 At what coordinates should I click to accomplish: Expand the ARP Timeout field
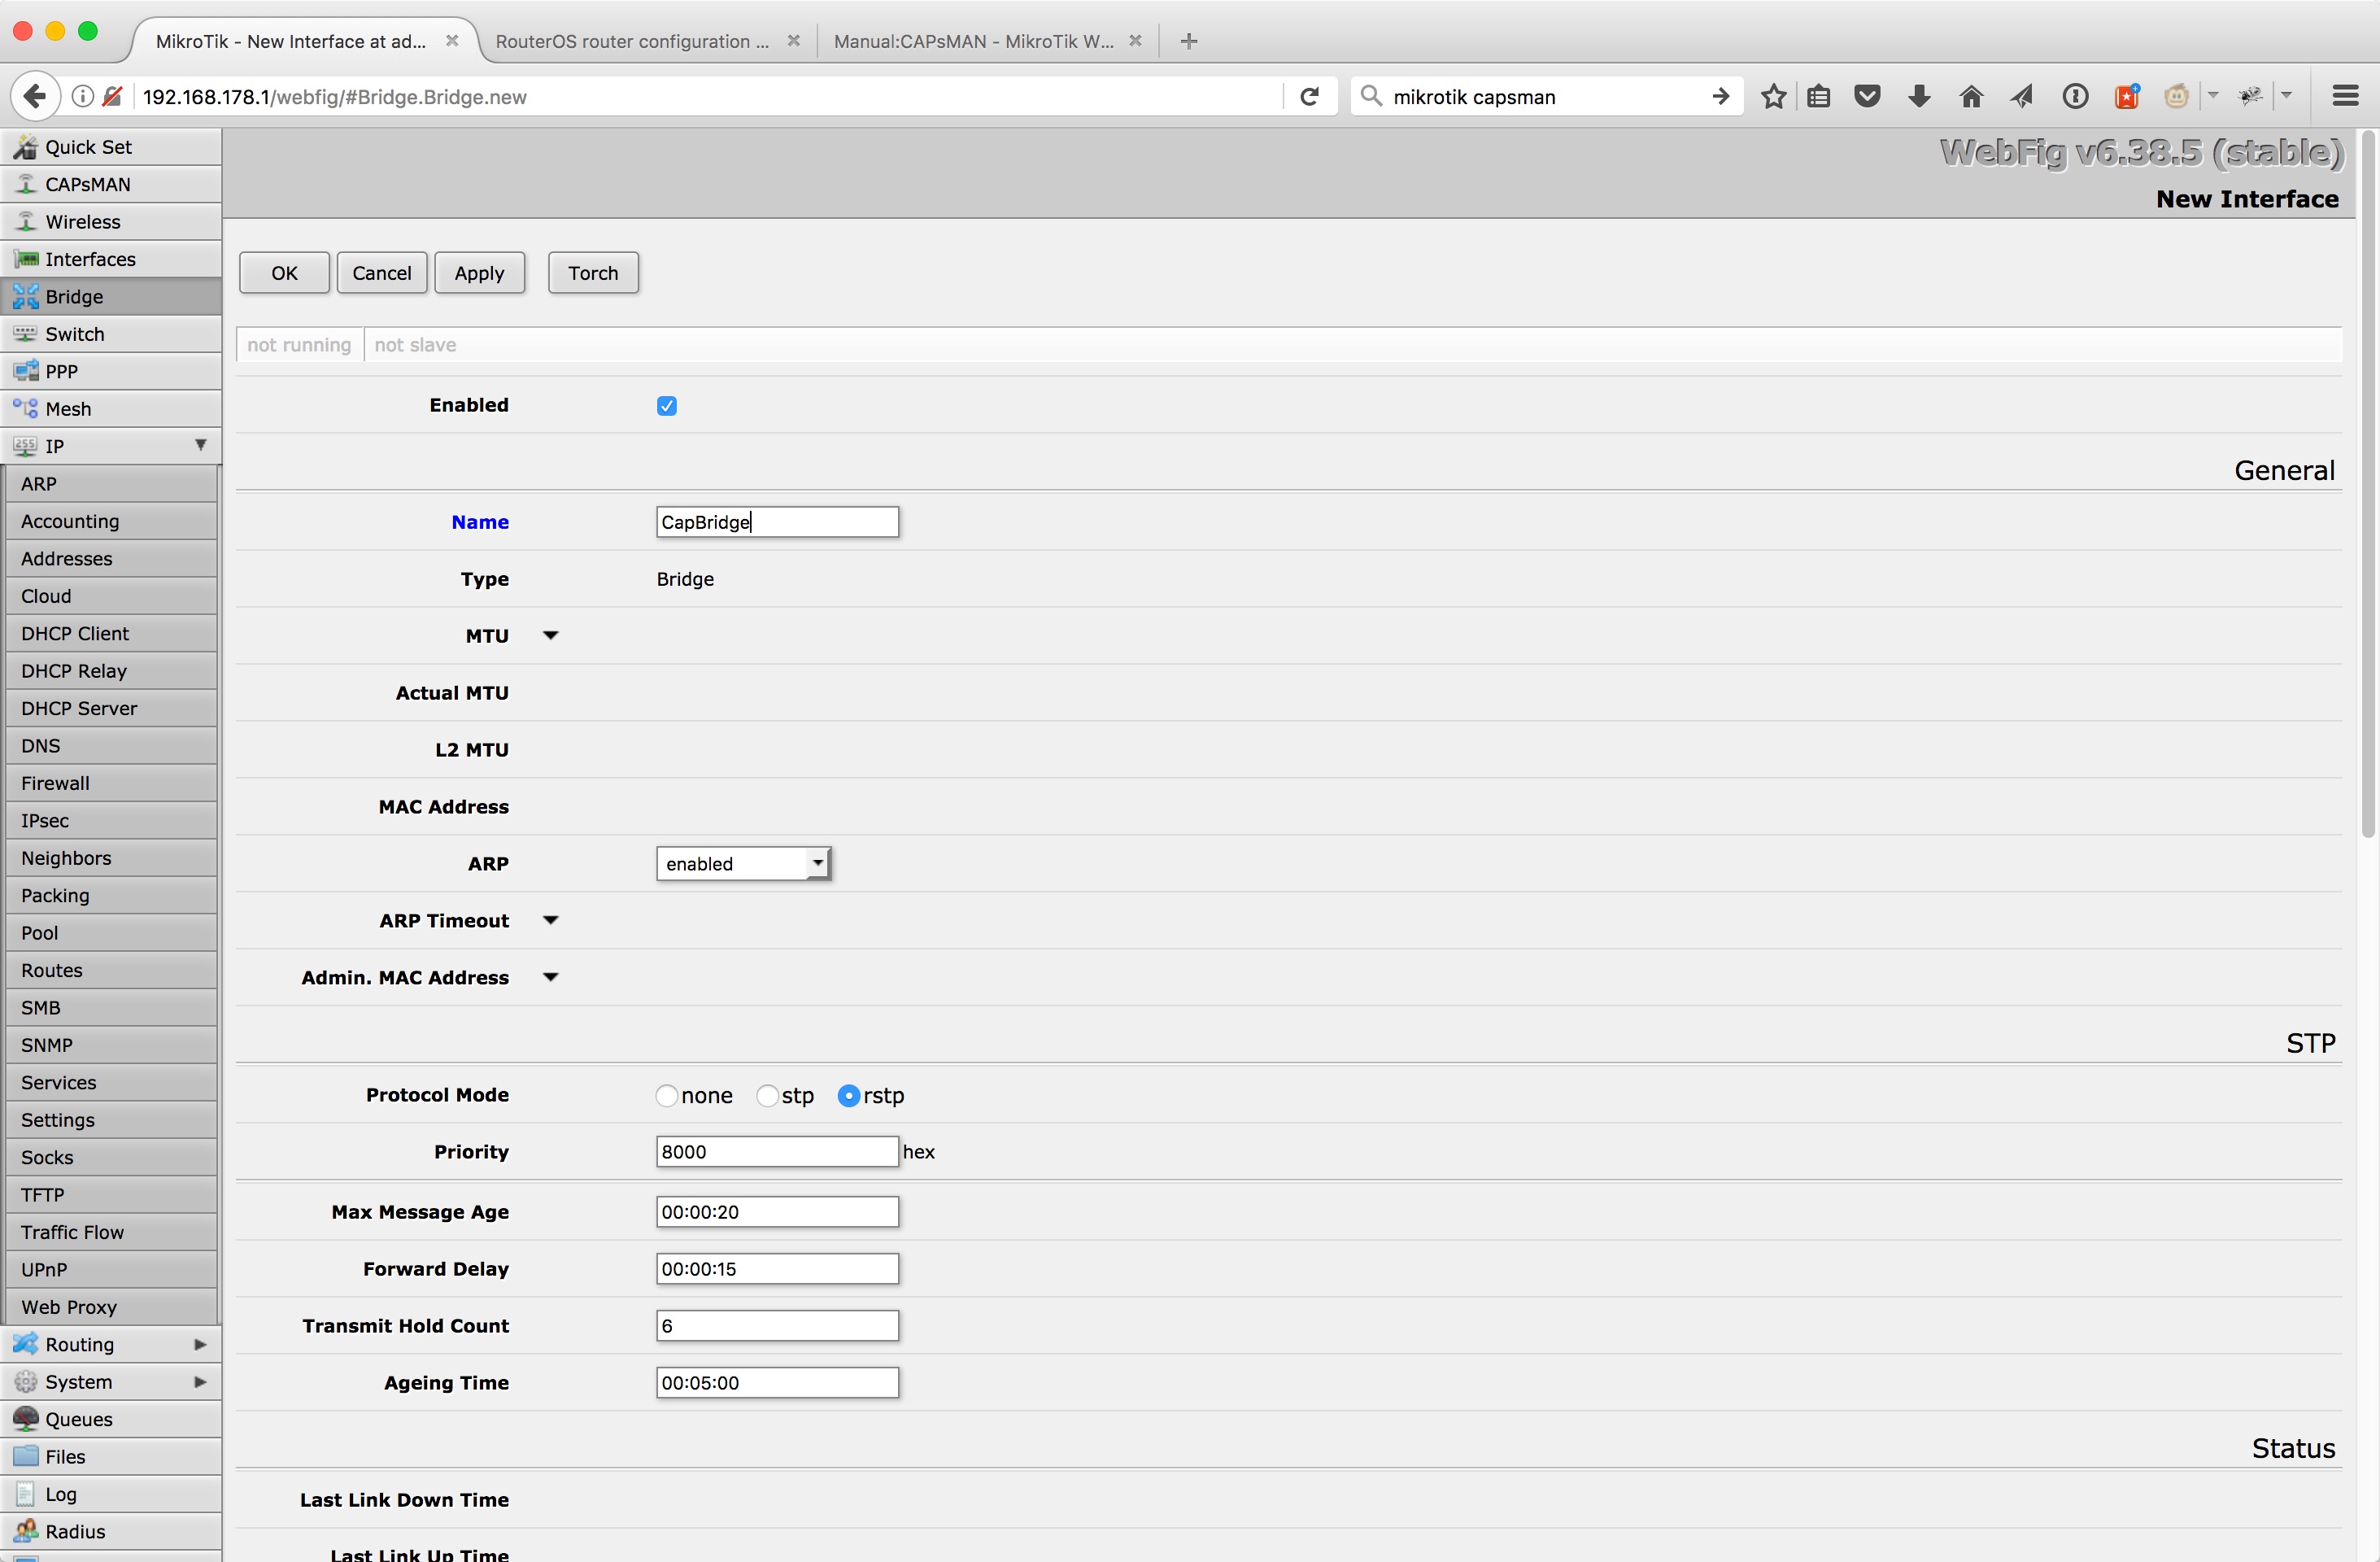click(550, 920)
